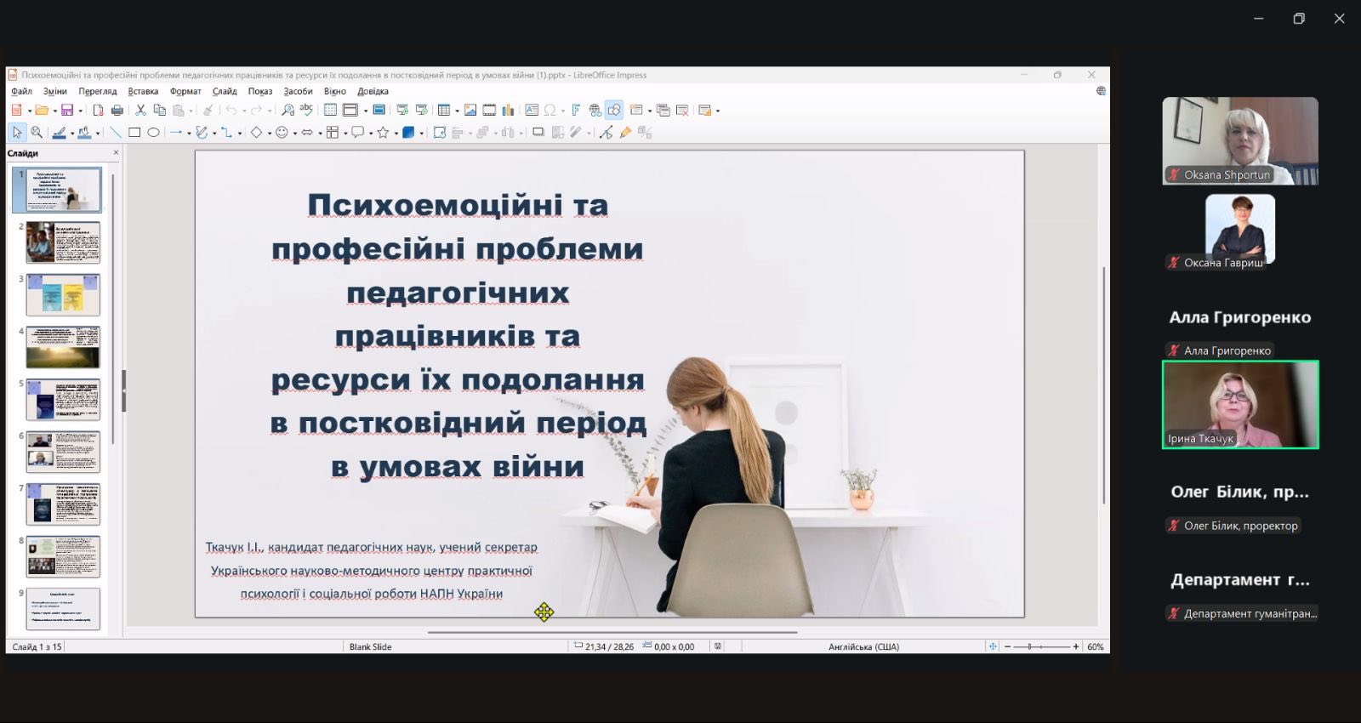This screenshot has height=723, width=1361.
Task: Toggle the Show Draw Functions button
Action: [614, 111]
